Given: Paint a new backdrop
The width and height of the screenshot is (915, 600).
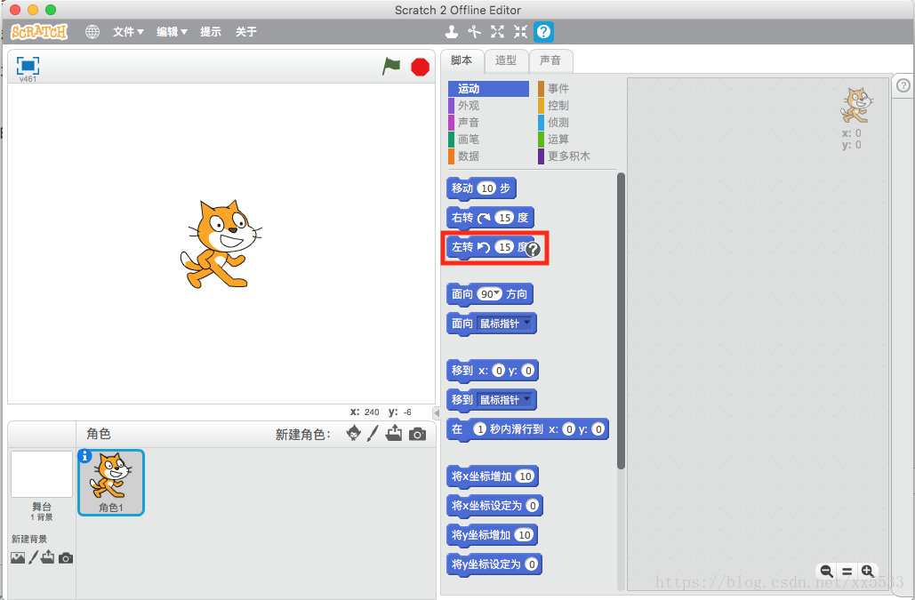Looking at the screenshot, I should (33, 557).
